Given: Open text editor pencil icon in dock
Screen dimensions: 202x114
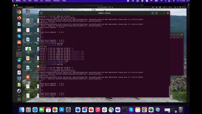Looking at the screenshot, I should click(x=19, y=73).
